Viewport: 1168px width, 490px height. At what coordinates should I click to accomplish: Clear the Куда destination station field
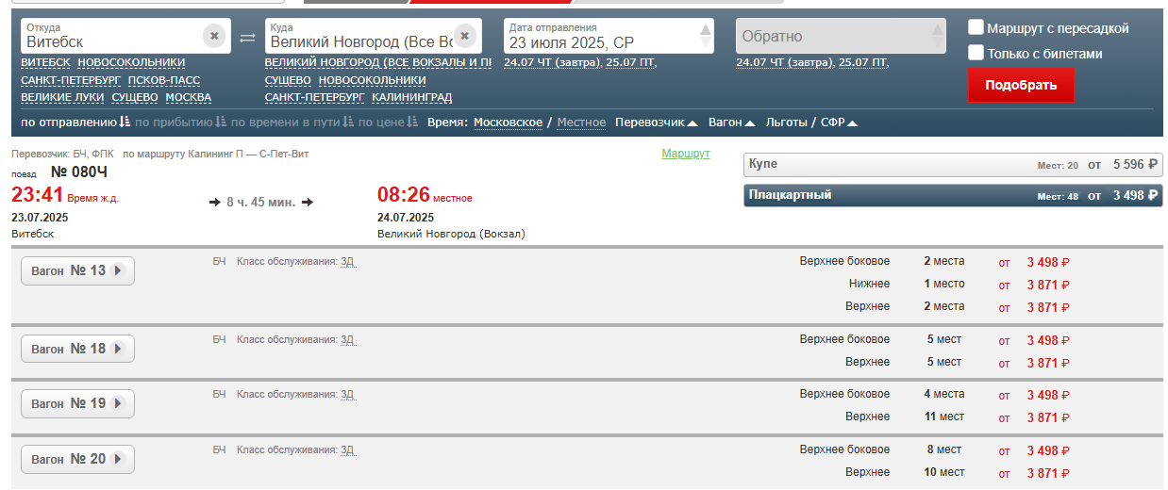464,37
